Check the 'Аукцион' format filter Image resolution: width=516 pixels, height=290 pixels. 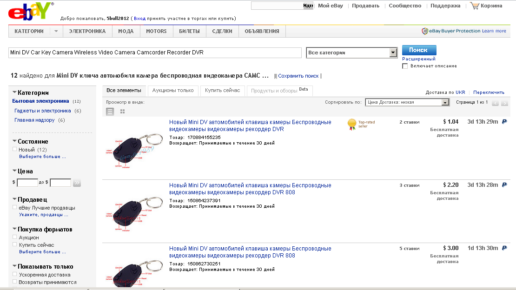pyautogui.click(x=14, y=237)
